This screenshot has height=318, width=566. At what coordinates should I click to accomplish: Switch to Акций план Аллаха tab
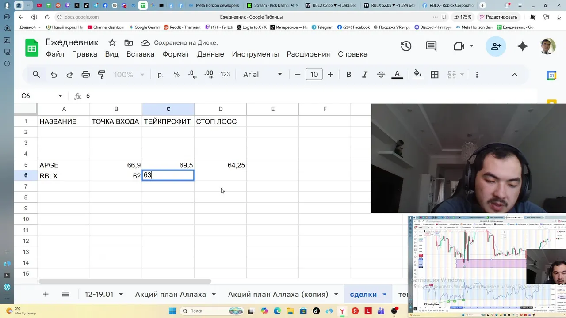(x=171, y=294)
